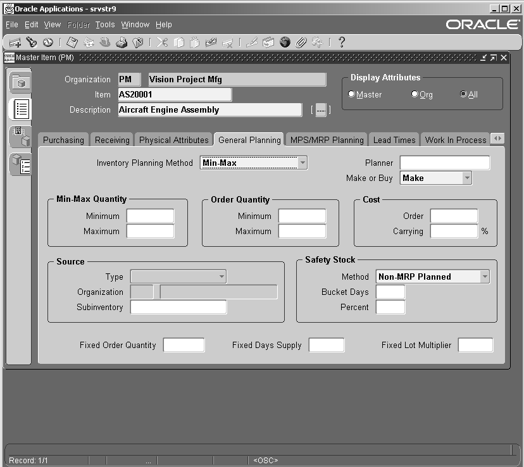Click the Fixed Order Quantity field
The image size is (524, 467).
click(x=184, y=345)
